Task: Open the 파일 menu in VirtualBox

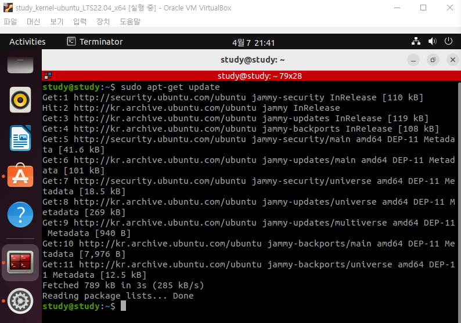Action: click(10, 21)
